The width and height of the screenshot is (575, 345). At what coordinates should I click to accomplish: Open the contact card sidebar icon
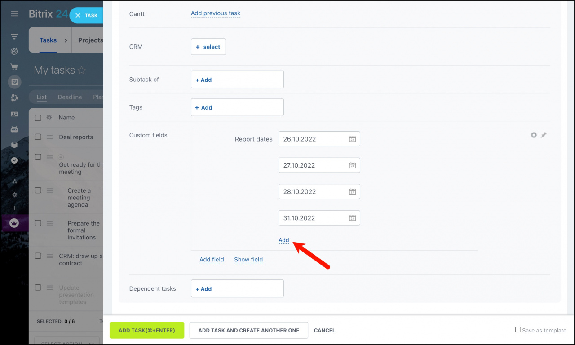tap(14, 114)
